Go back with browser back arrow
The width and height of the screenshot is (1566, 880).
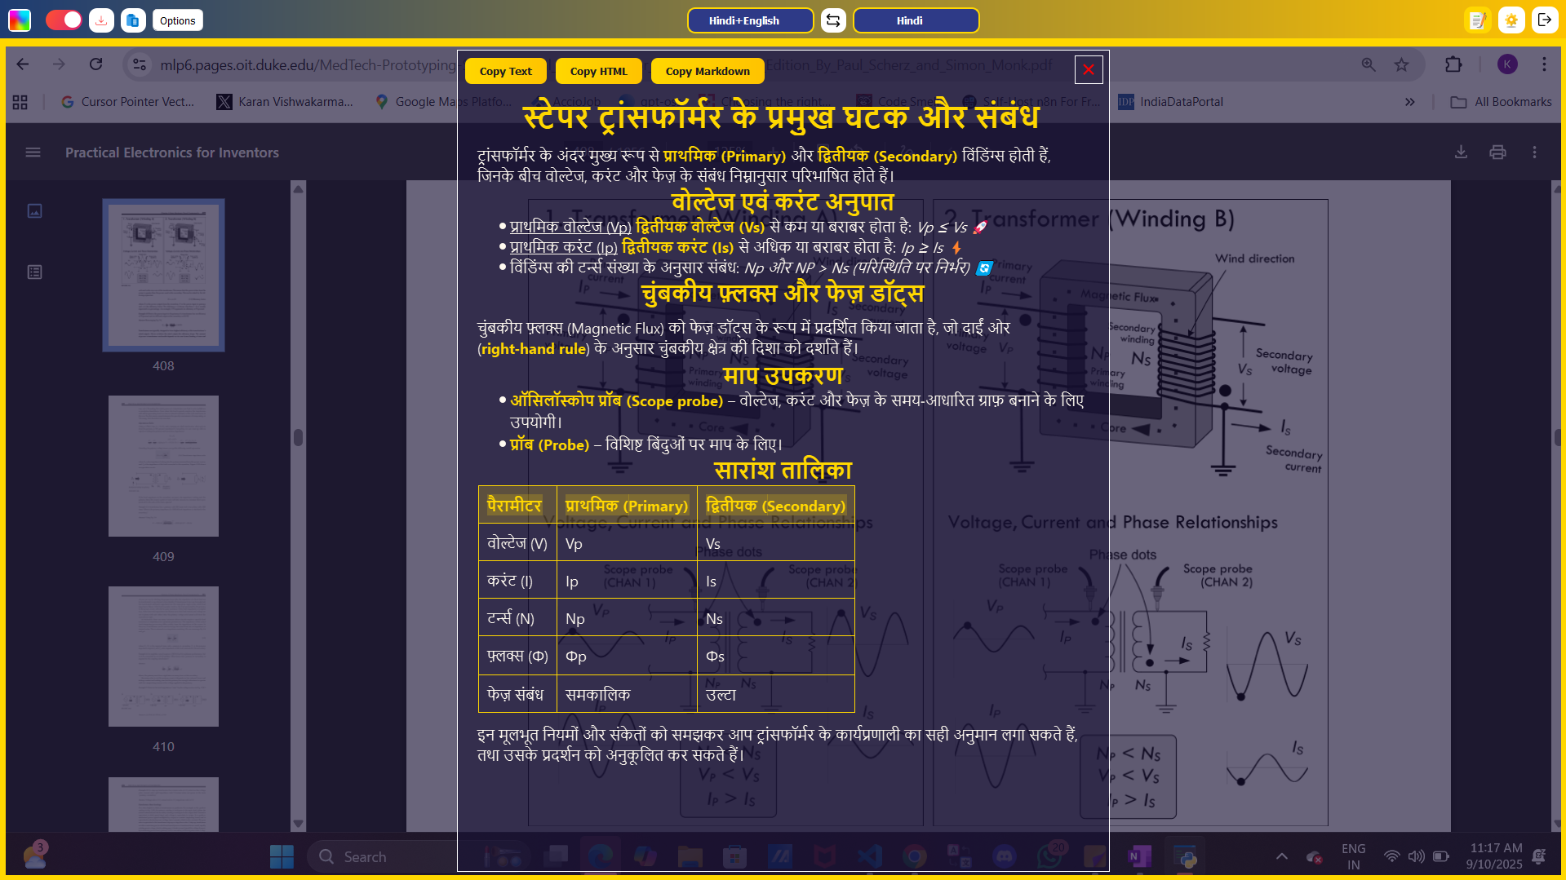pos(23,64)
